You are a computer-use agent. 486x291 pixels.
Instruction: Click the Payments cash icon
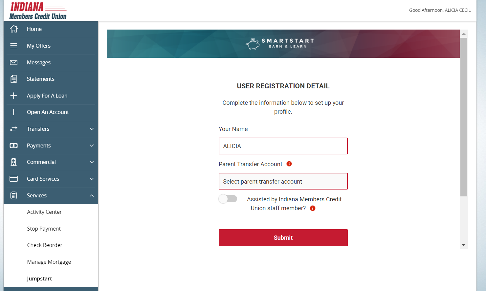click(x=14, y=145)
